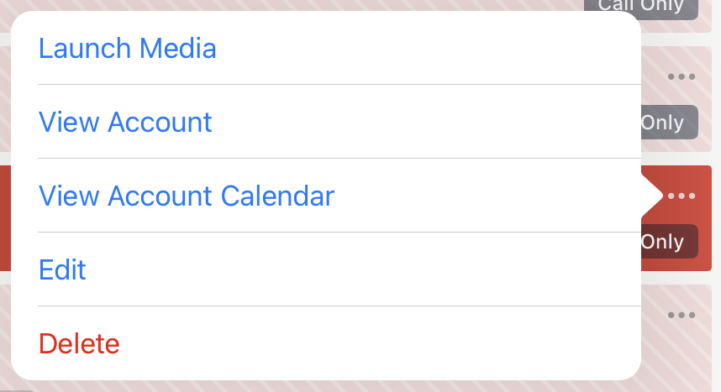Viewport: 721px width, 392px height.
Task: Choose Edit from the popup menu
Action: (x=63, y=270)
